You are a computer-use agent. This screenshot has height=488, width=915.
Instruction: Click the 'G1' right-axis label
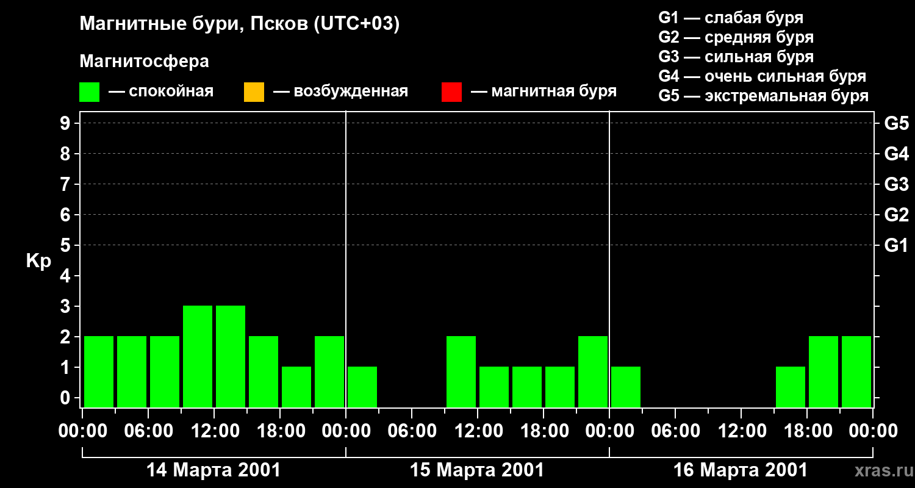coord(897,245)
